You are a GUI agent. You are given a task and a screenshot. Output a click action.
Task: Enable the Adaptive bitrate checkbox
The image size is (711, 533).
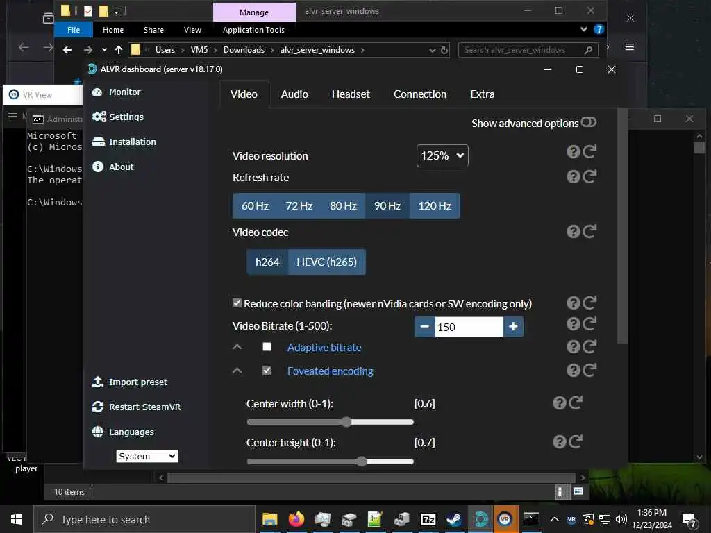pos(267,347)
